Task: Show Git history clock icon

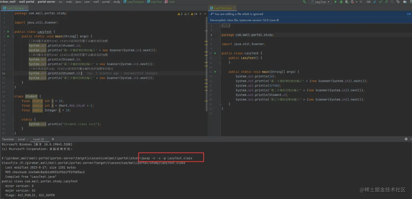Action: 392,2
